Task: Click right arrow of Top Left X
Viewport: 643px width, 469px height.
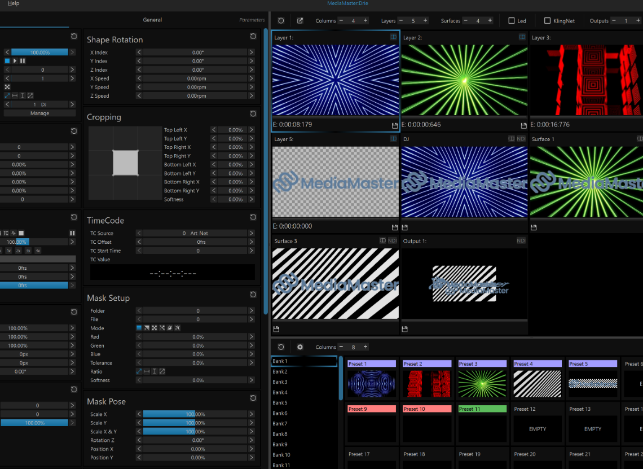Action: click(252, 130)
